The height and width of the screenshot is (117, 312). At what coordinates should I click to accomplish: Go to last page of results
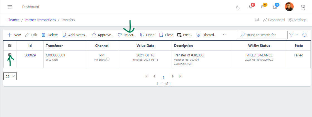(181, 76)
